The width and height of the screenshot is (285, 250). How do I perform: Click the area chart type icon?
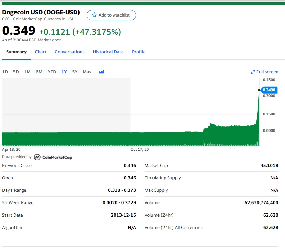tap(102, 72)
